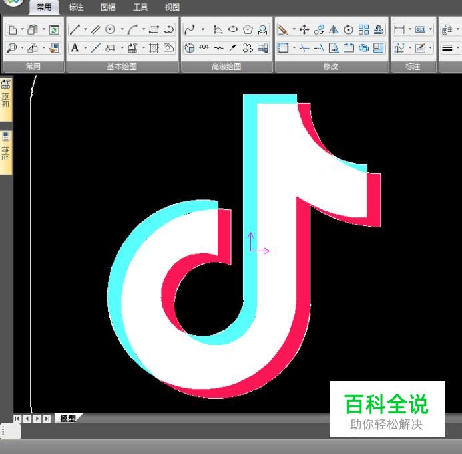Select the Move (four-arrow) tool

click(x=304, y=29)
